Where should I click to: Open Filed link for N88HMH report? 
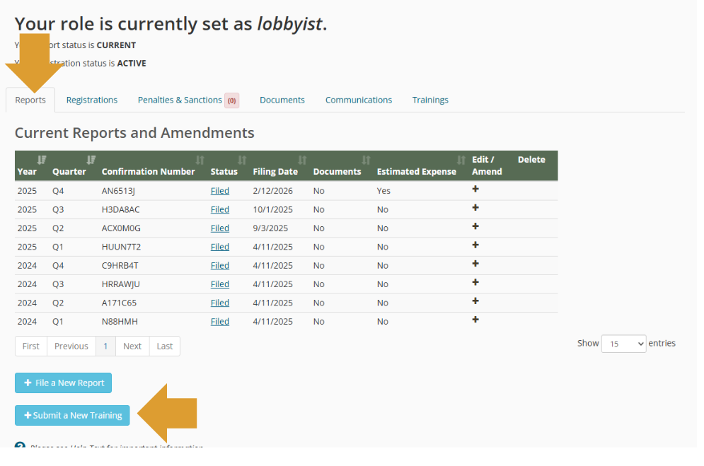pos(220,322)
